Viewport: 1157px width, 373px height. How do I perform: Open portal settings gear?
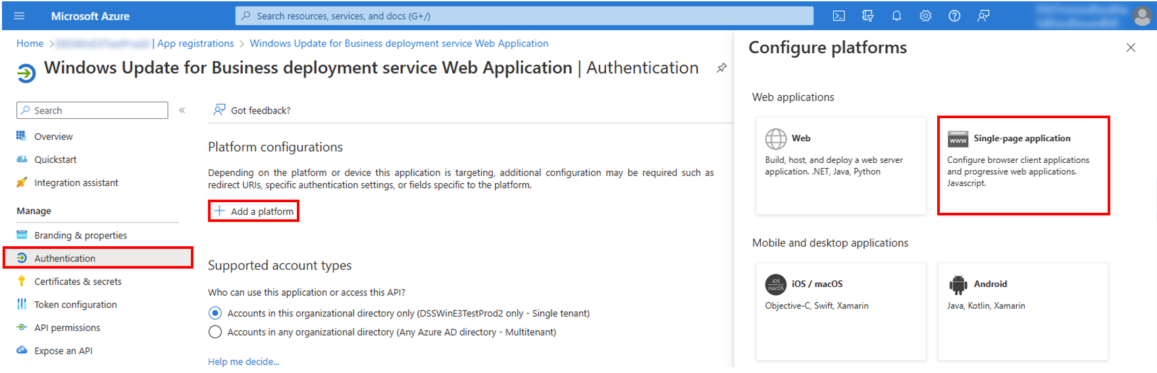pyautogui.click(x=925, y=16)
